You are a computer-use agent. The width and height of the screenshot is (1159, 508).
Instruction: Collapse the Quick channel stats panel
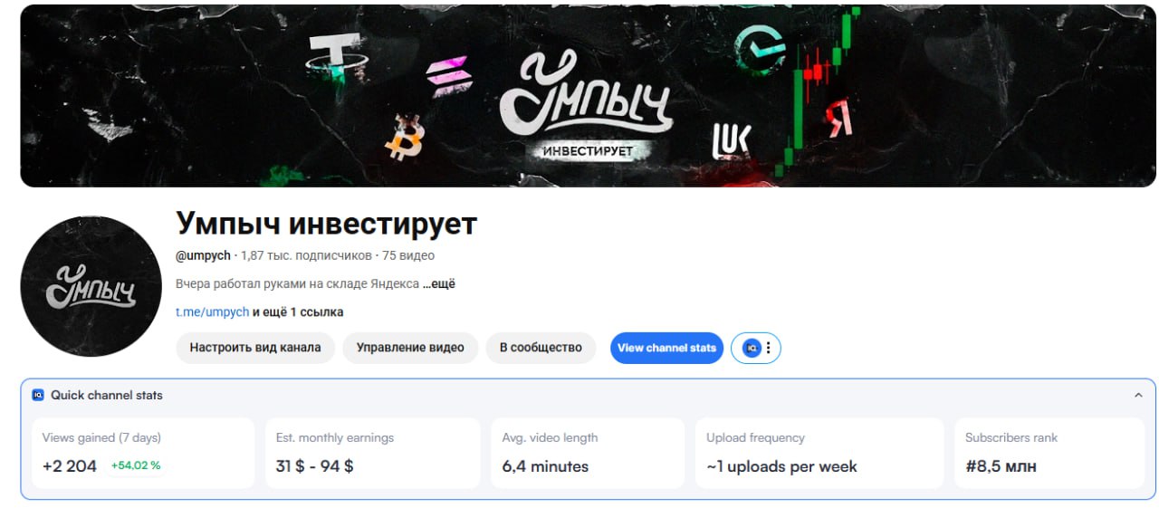pyautogui.click(x=1138, y=396)
